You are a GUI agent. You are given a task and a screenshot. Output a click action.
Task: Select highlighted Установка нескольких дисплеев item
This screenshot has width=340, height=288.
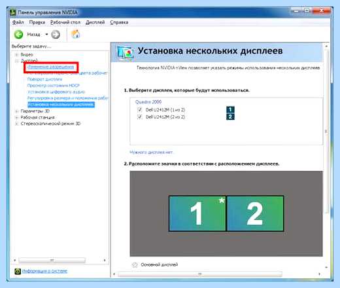coord(61,105)
